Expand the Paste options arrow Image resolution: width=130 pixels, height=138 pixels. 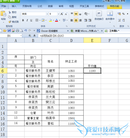pos(3,22)
